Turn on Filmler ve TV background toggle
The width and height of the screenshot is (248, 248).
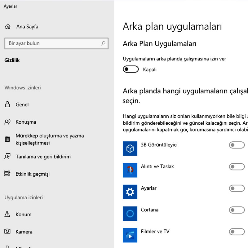(x=237, y=232)
